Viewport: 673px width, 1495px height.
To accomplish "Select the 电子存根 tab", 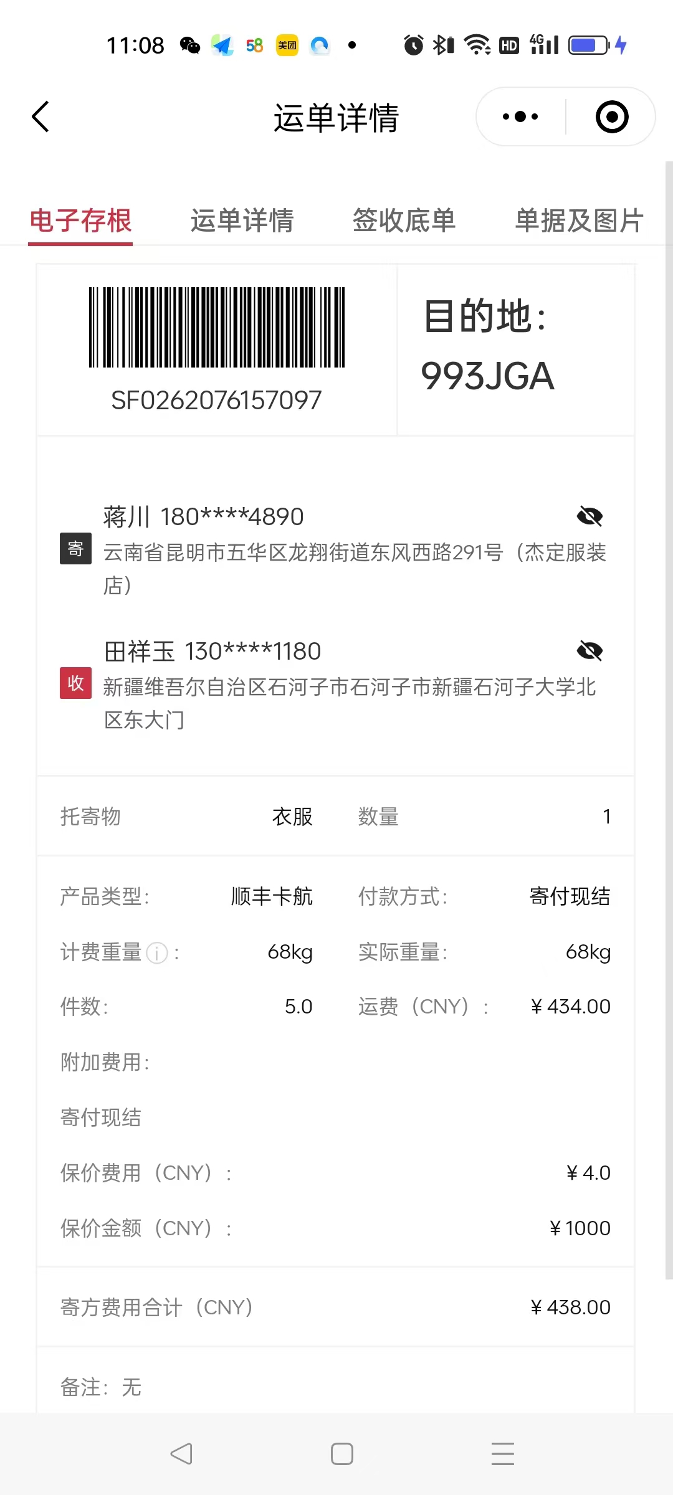I will (80, 221).
